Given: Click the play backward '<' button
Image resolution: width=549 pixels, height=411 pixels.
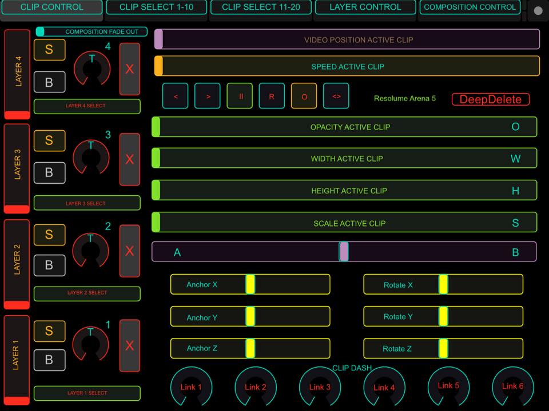Looking at the screenshot, I should (x=176, y=96).
